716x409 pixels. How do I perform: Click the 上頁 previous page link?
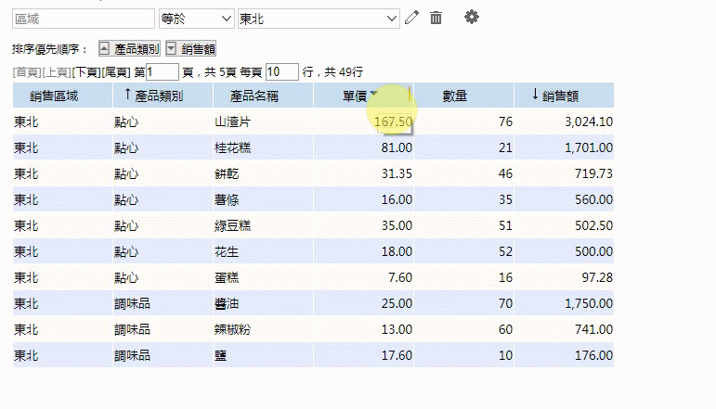coord(57,72)
